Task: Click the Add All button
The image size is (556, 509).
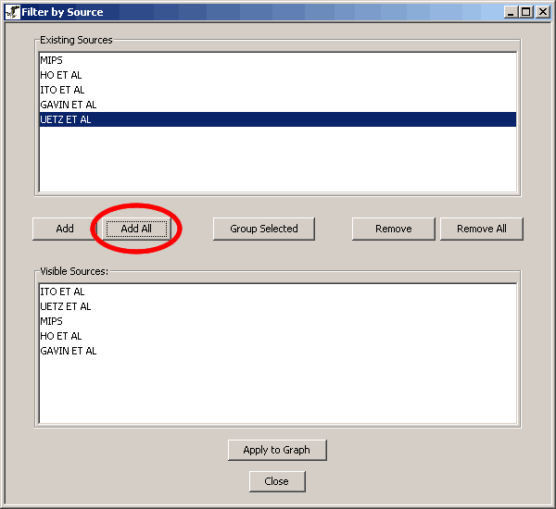Action: pos(136,229)
